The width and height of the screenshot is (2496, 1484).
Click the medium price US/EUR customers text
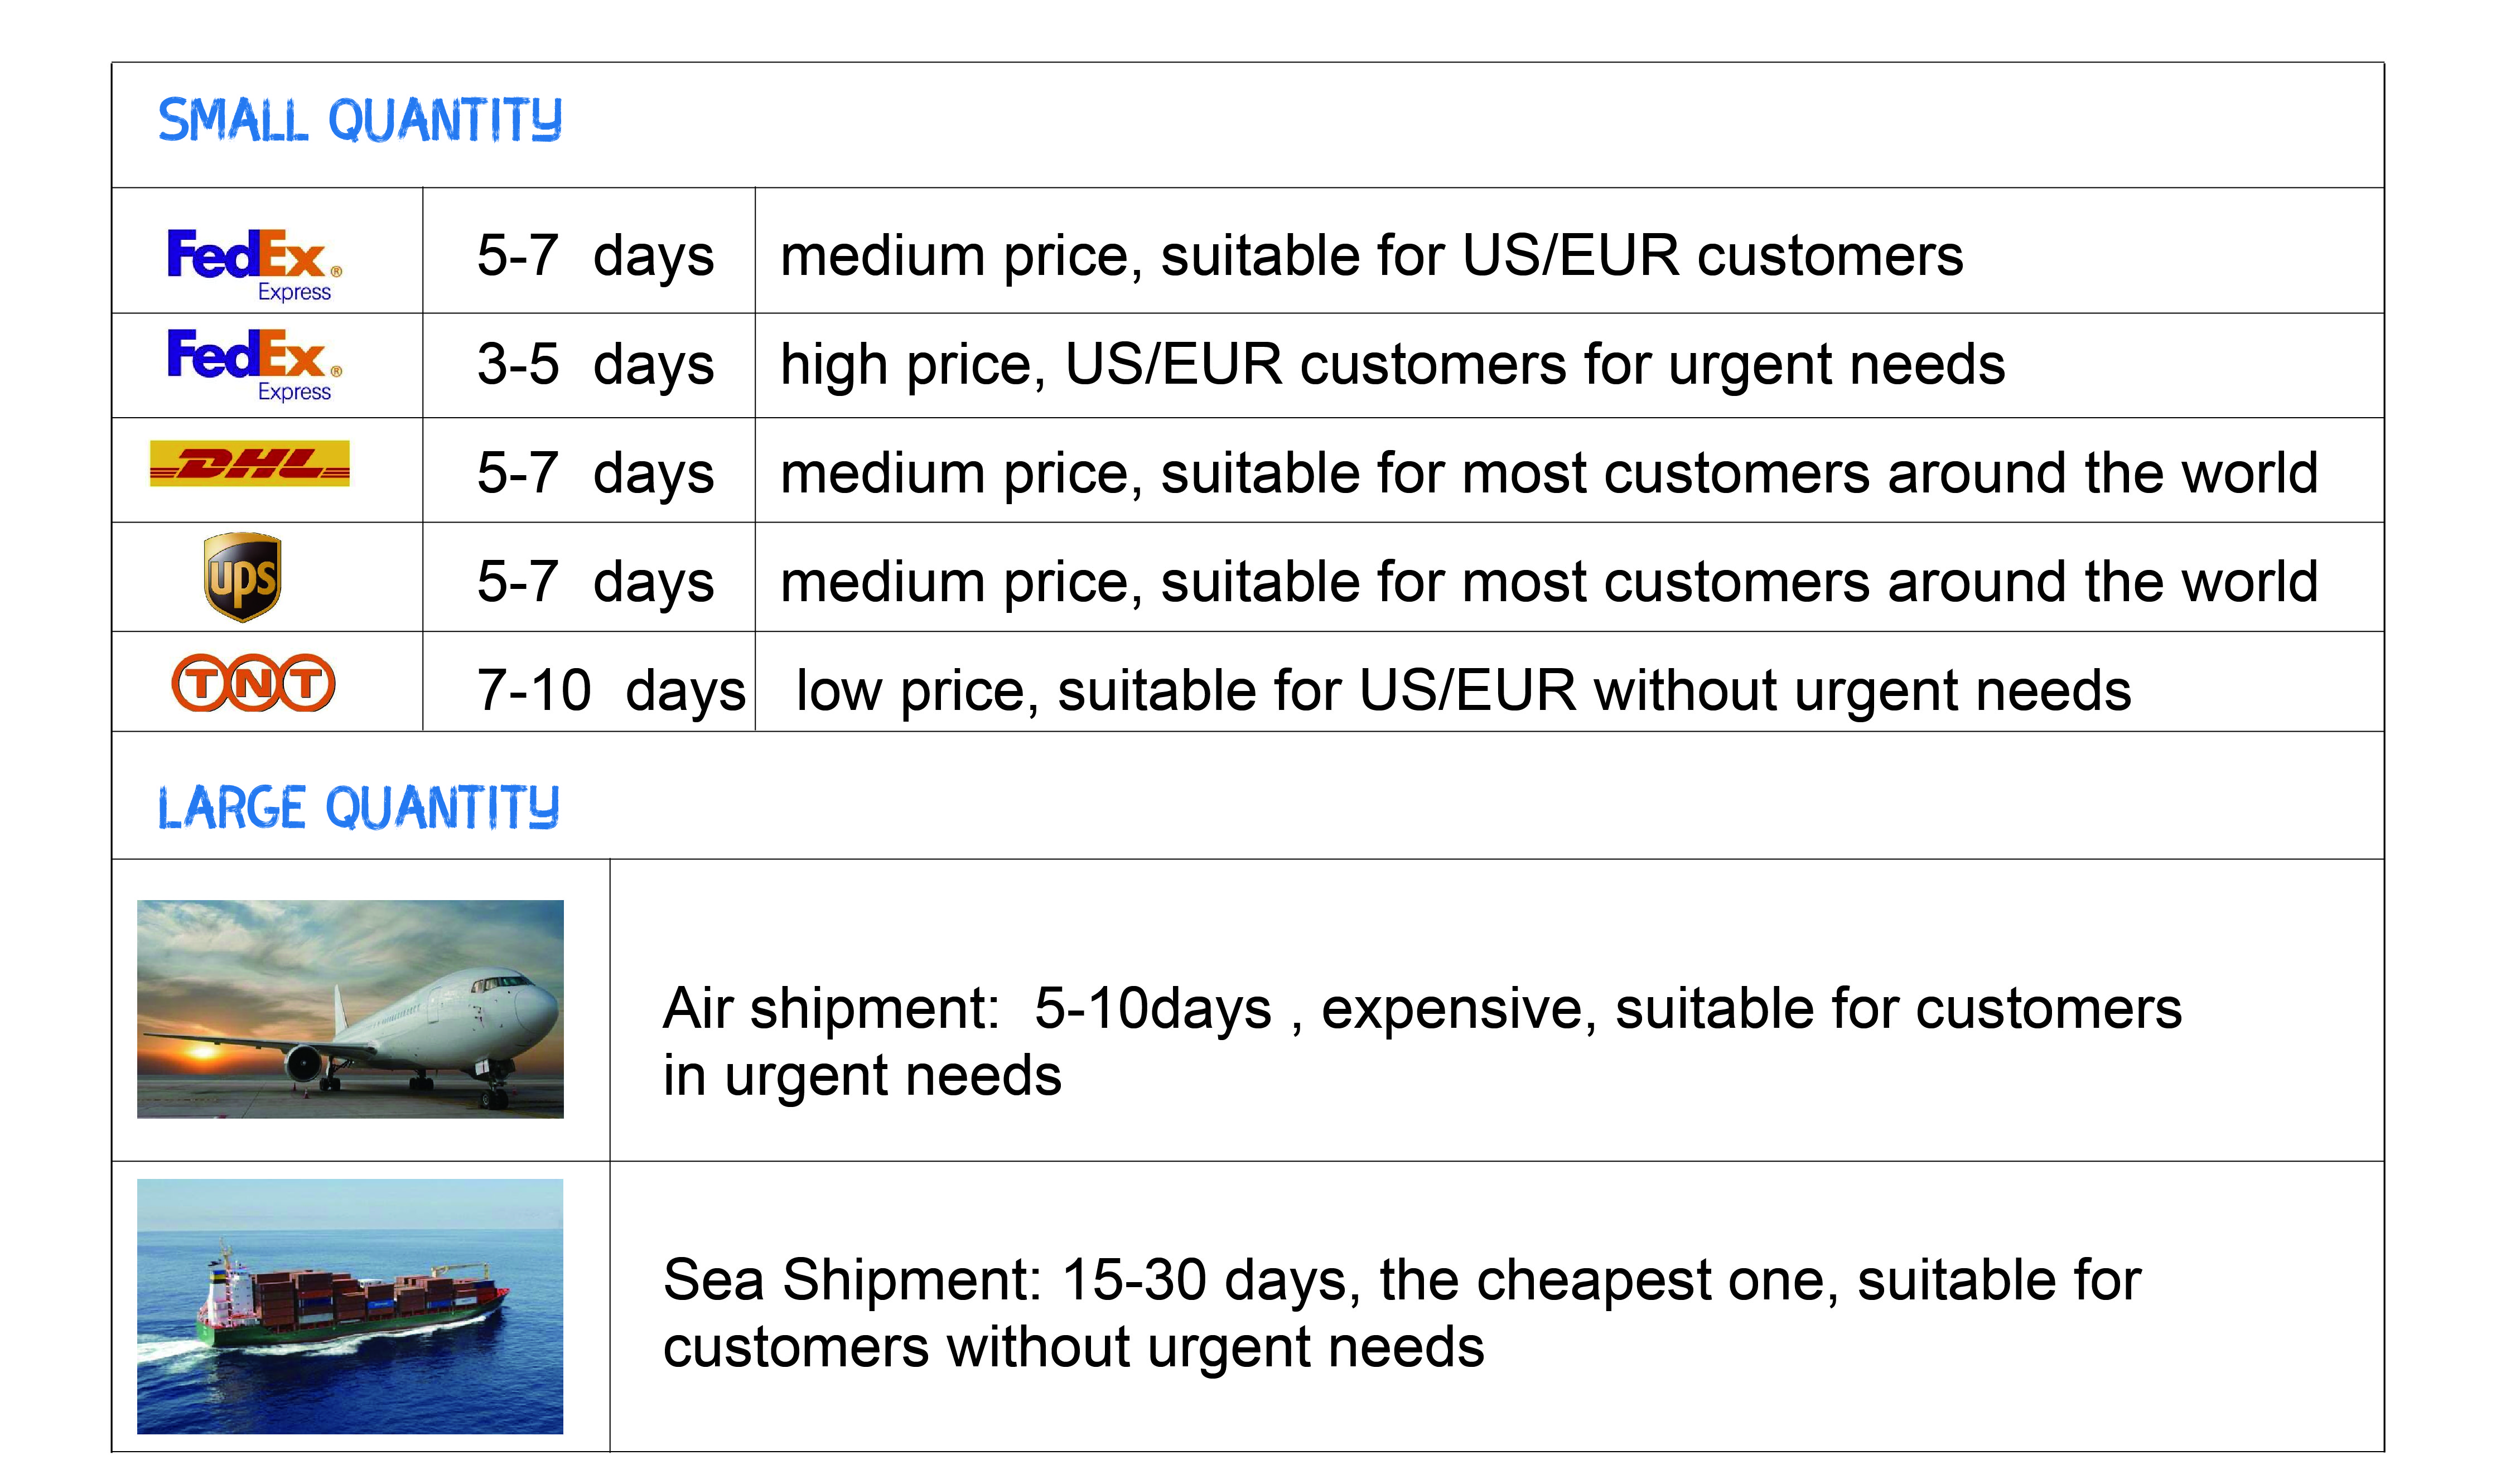(x=1371, y=255)
